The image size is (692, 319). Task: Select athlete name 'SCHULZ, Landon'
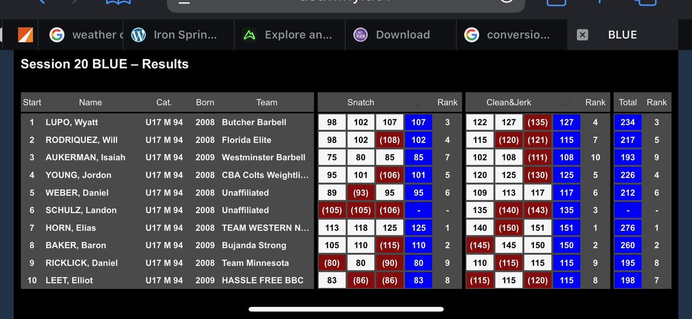tap(81, 210)
